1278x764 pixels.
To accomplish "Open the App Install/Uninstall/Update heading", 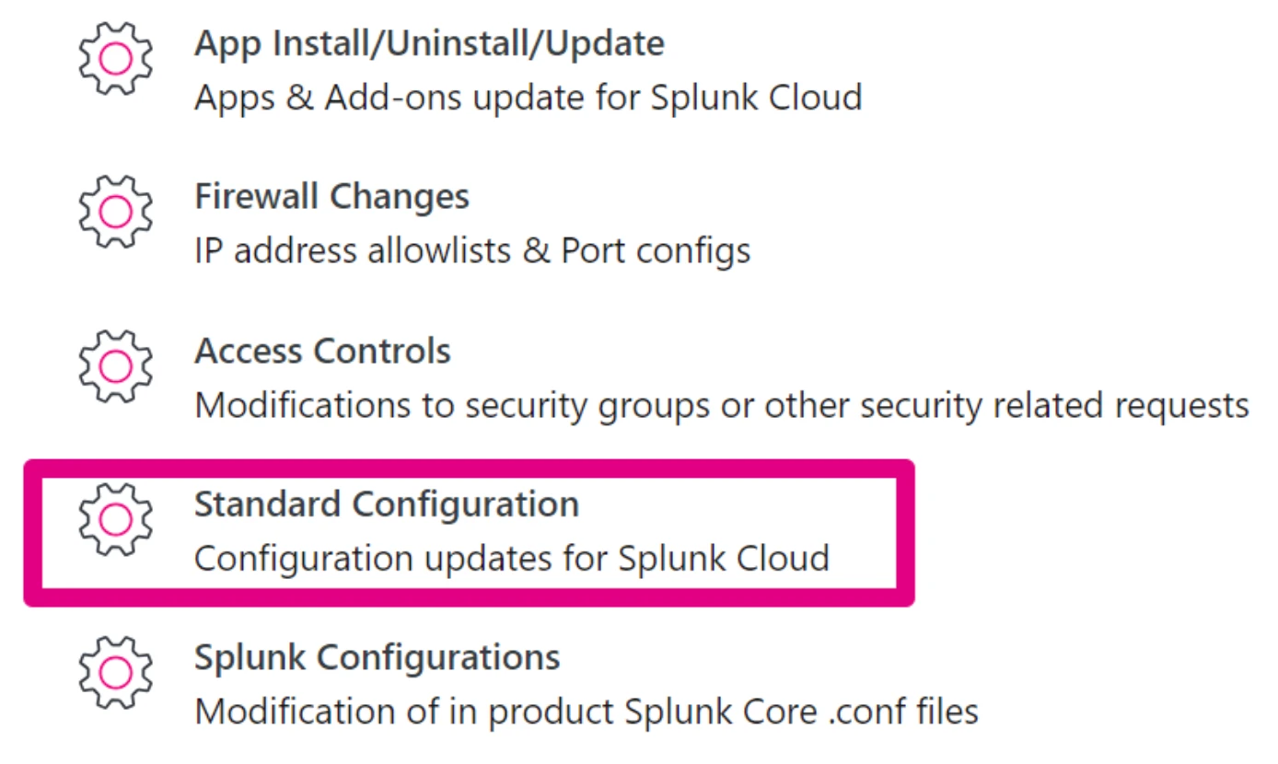I will [429, 44].
